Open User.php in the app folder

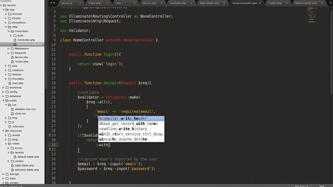(x=18, y=83)
